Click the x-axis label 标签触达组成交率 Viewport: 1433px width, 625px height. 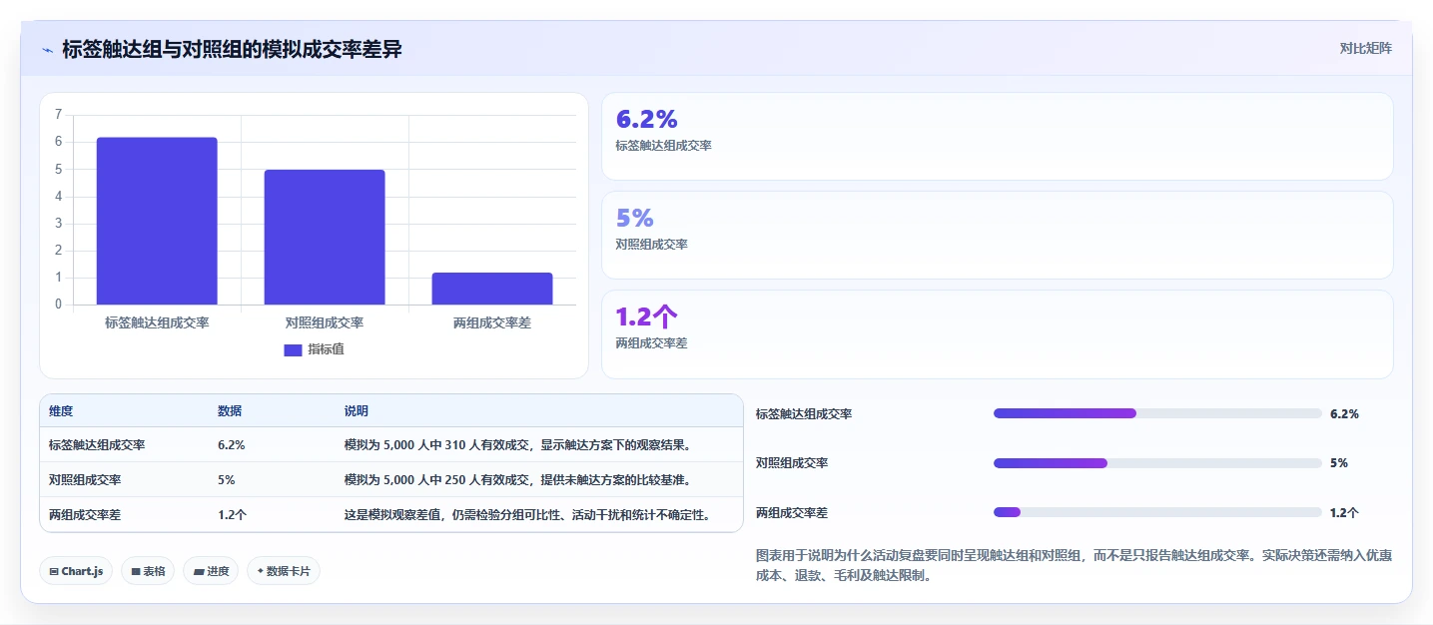point(157,322)
